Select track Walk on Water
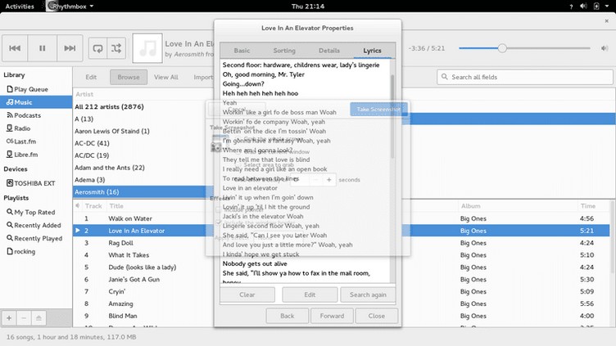The width and height of the screenshot is (616, 346). point(130,218)
